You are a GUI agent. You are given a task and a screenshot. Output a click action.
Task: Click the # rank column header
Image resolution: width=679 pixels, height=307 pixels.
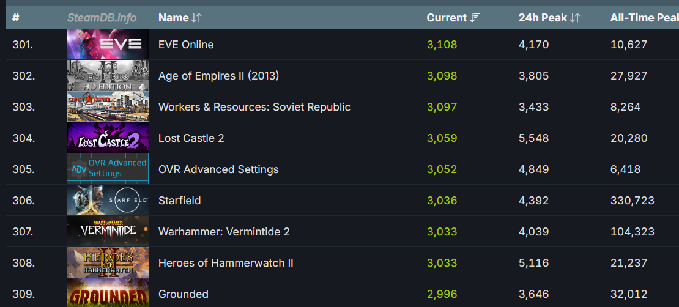(x=15, y=18)
